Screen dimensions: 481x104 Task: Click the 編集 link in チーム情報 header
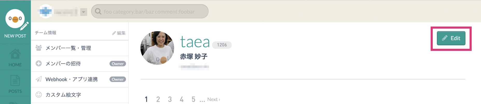point(119,33)
